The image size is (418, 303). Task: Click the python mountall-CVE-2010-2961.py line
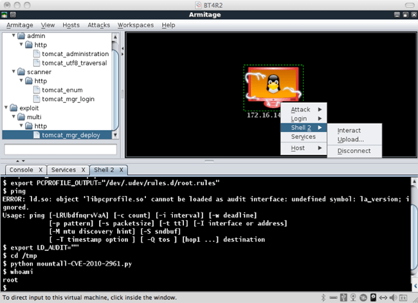tap(67, 264)
